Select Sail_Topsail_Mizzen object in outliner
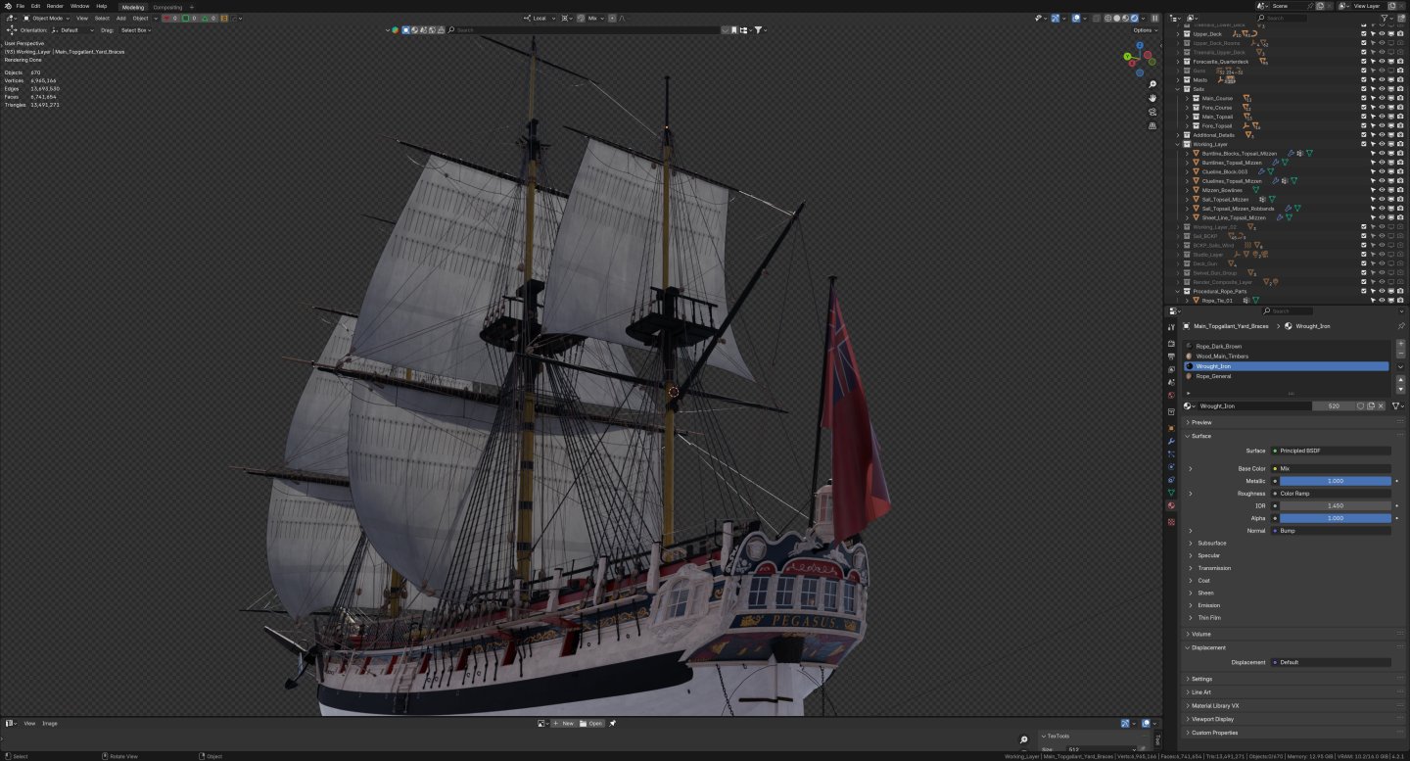Screen dimensions: 1410x761 (1225, 199)
